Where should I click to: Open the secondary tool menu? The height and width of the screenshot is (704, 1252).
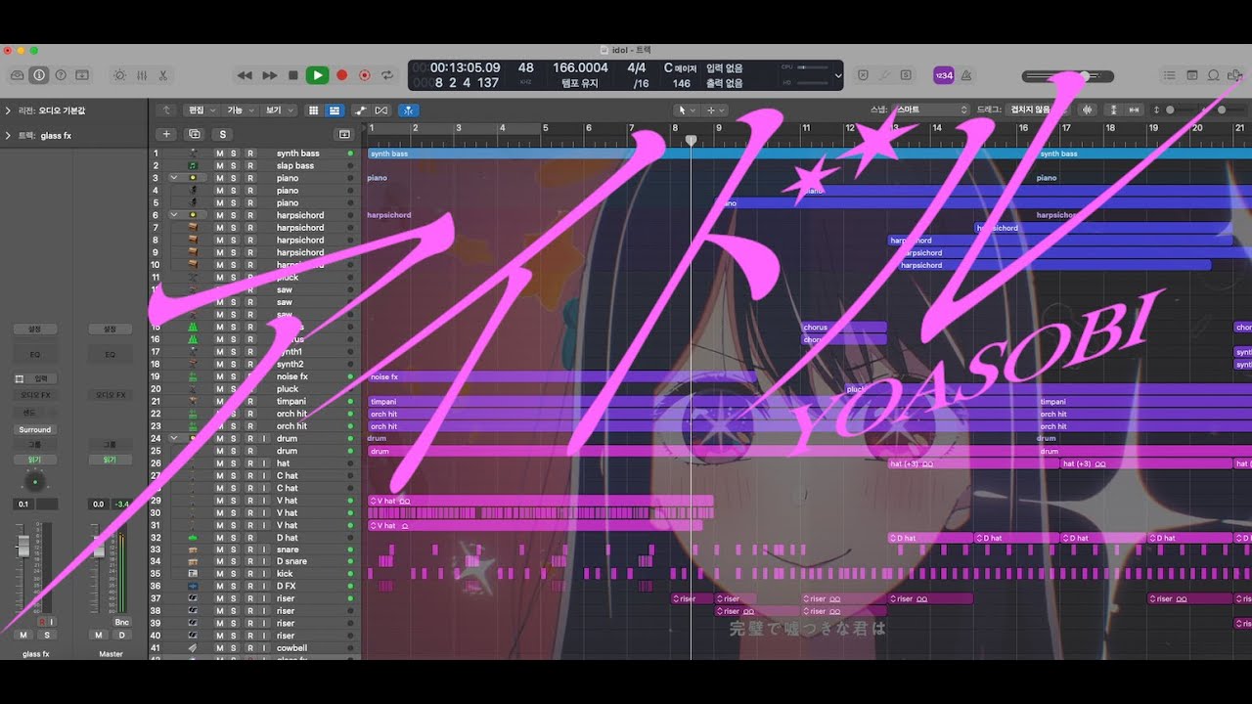[714, 110]
